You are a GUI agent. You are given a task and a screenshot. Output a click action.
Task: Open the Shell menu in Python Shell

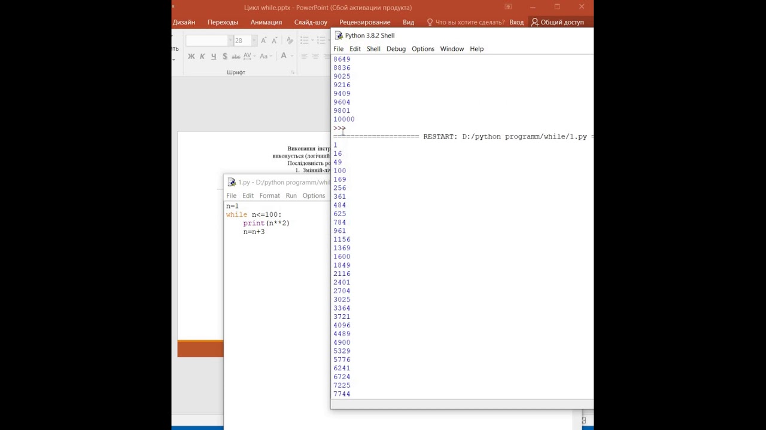coord(373,49)
